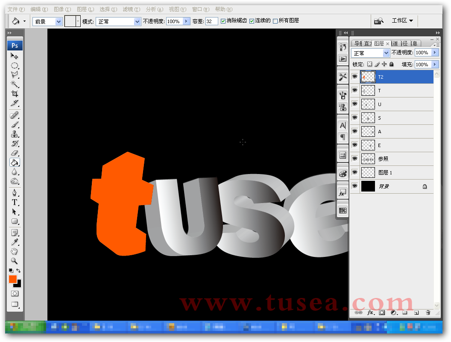Select the History Brush tool
451x342 pixels.
(15, 143)
